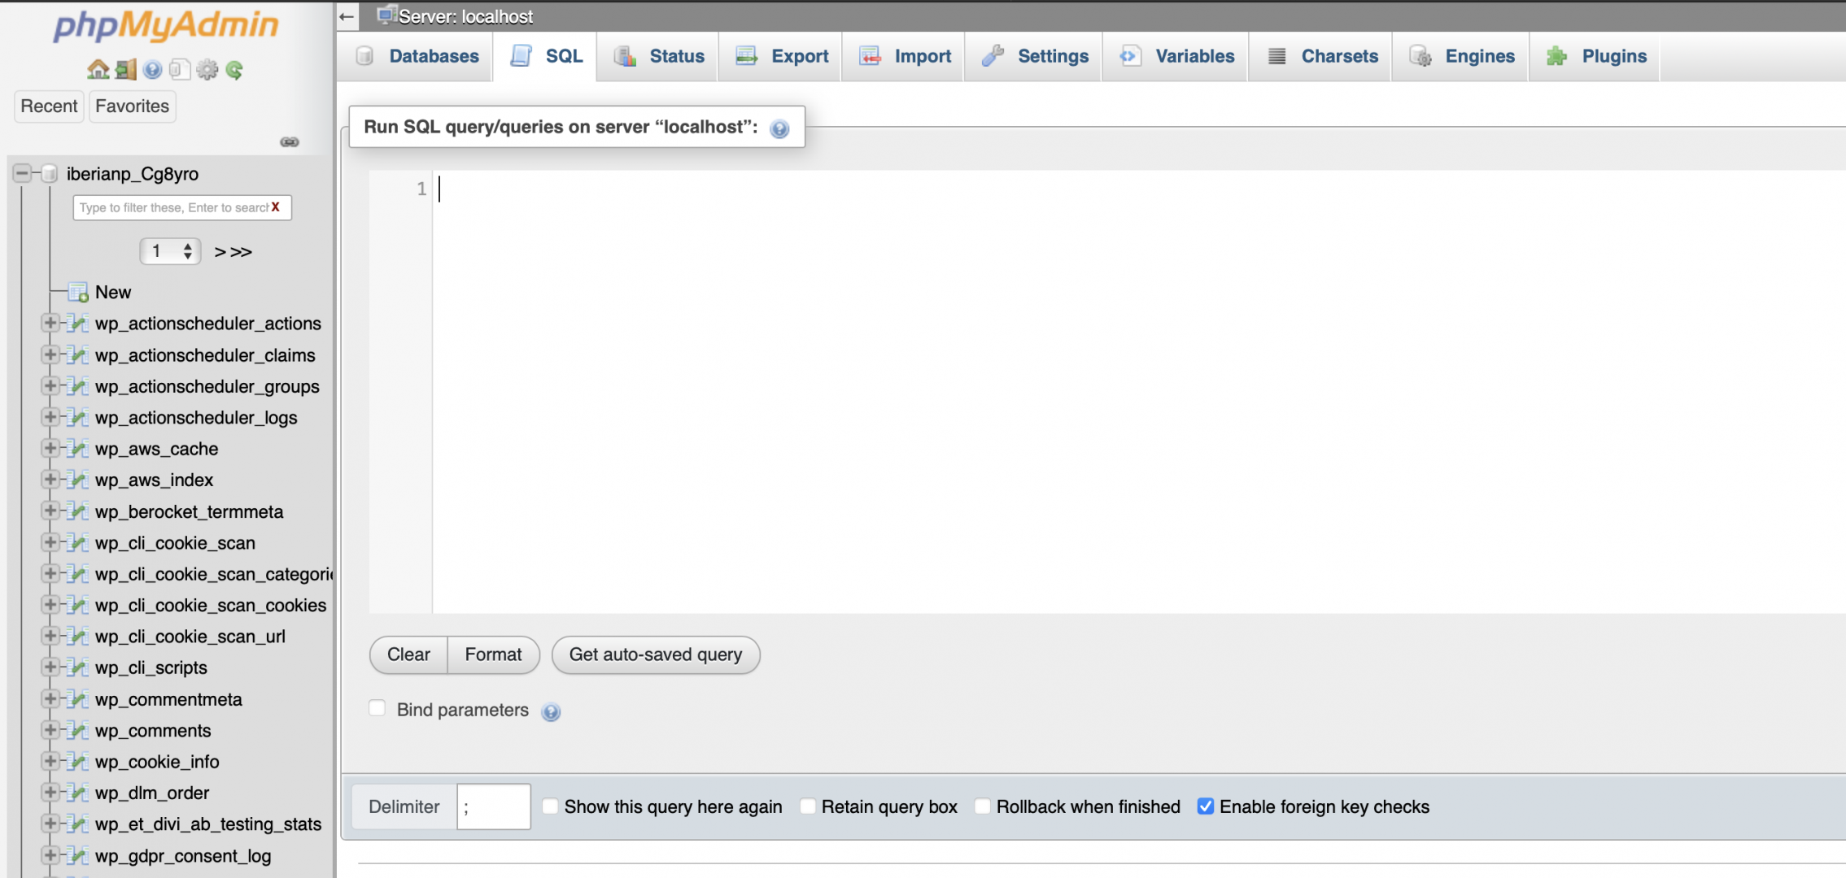Click the log out door icon
The height and width of the screenshot is (878, 1846).
pos(125,70)
